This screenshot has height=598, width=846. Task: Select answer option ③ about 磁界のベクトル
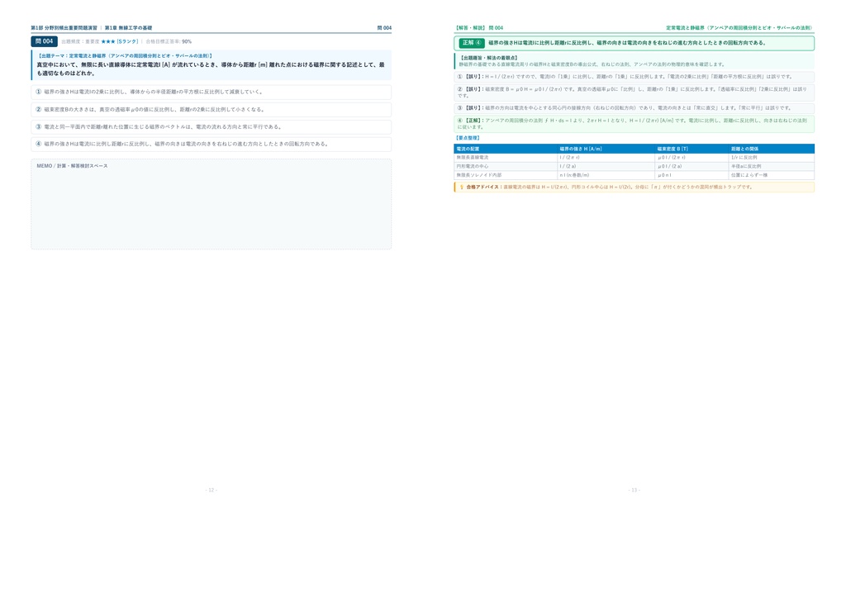[211, 126]
